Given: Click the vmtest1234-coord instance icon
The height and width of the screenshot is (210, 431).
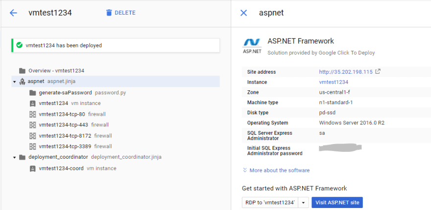Looking at the screenshot, I should pyautogui.click(x=33, y=168).
